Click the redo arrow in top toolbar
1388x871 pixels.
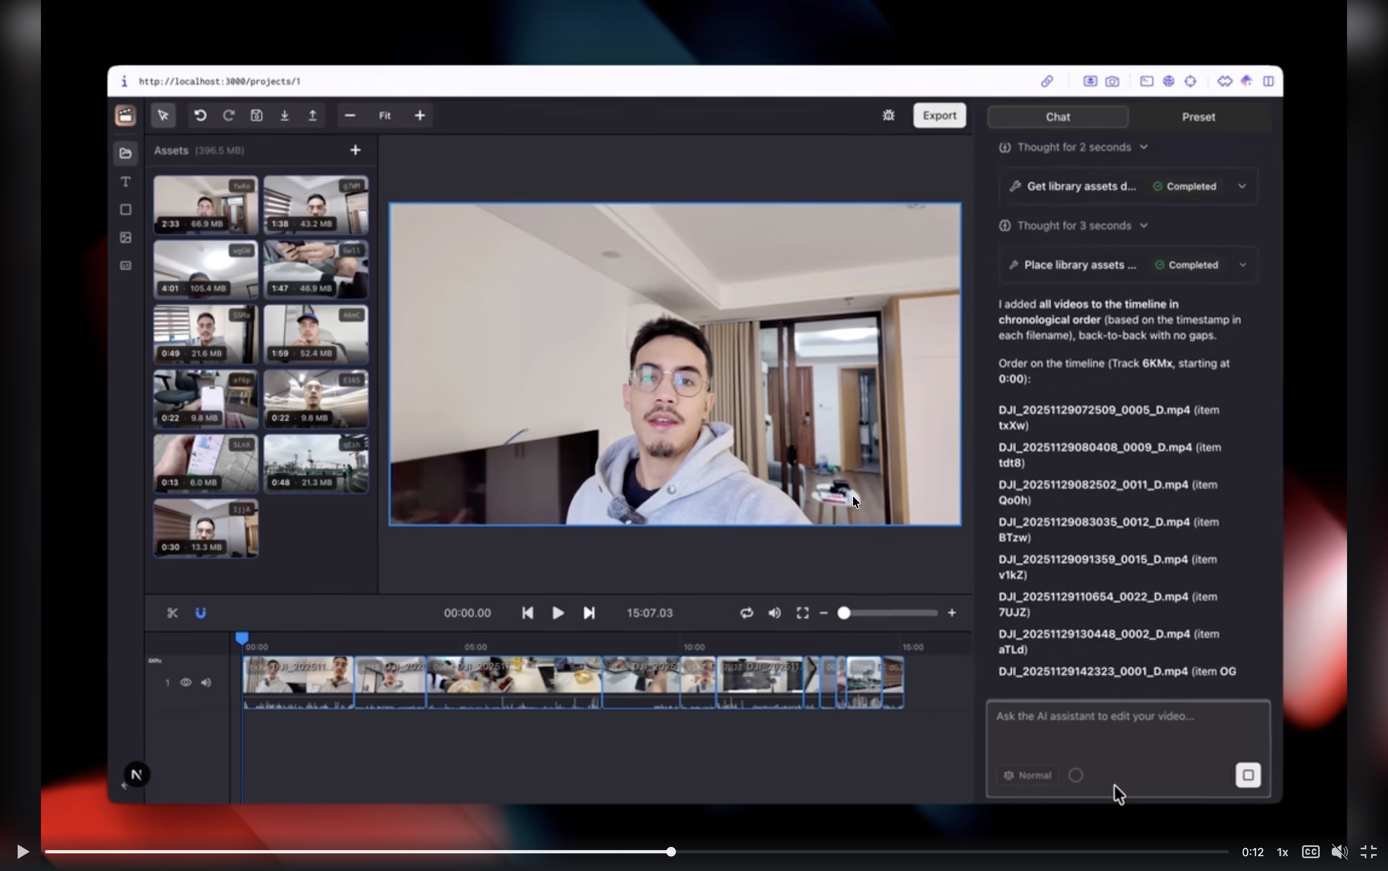228,116
